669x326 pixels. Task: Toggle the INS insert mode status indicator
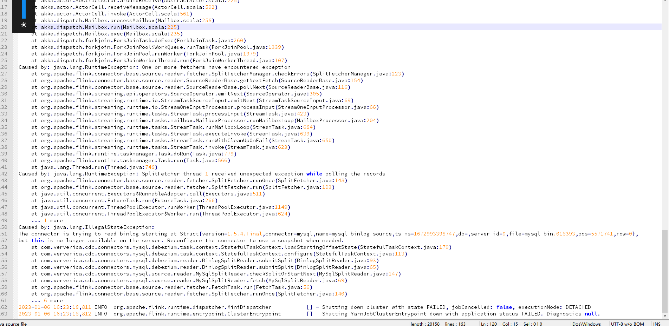[x=657, y=324]
